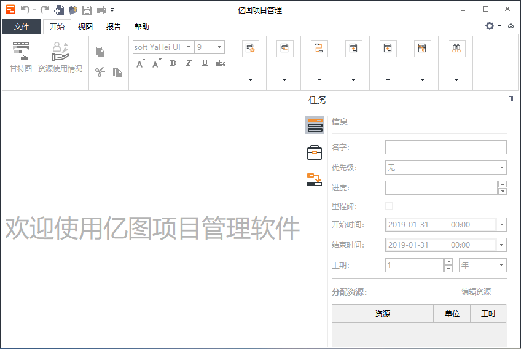
Task: Click the scissors cut icon
Action: point(100,72)
